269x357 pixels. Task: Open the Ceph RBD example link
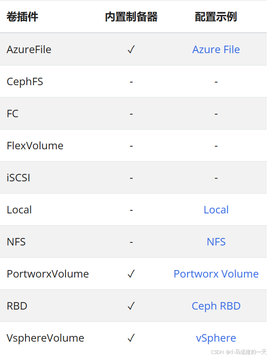[x=216, y=306]
